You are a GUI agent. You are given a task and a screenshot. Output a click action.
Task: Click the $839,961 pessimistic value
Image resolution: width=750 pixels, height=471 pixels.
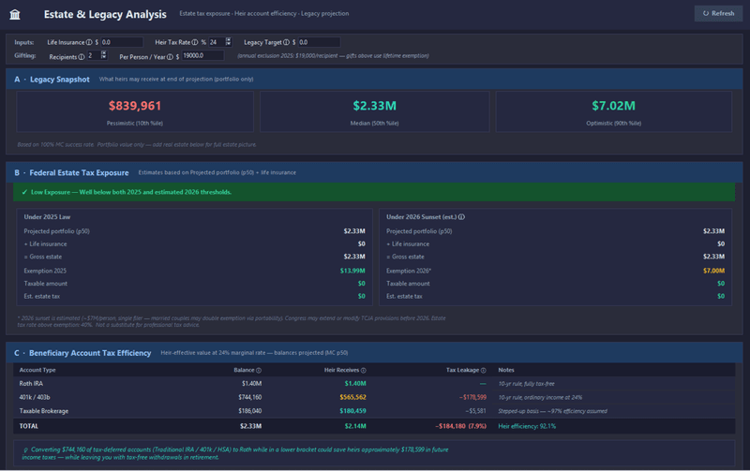tap(135, 106)
